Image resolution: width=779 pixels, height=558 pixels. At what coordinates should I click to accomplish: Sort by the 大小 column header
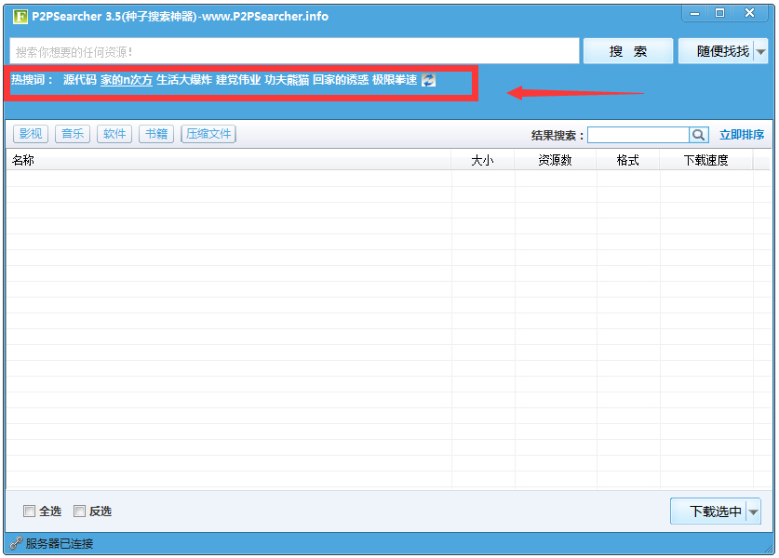pyautogui.click(x=482, y=160)
